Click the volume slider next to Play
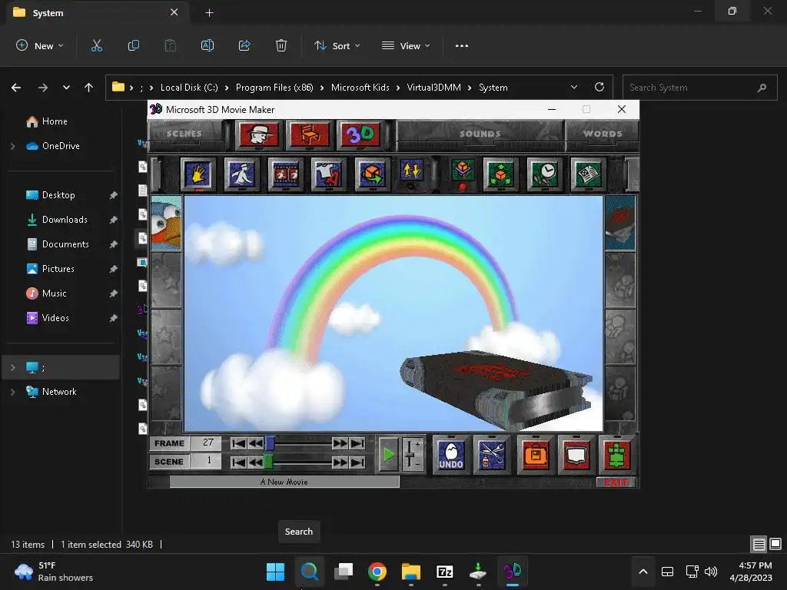Screen dimensions: 787x590 [x=413, y=454]
